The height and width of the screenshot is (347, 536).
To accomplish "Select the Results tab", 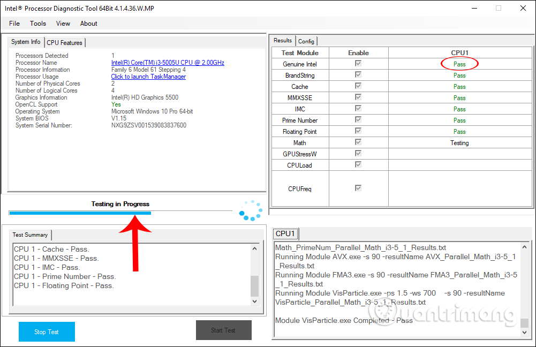I will tap(283, 40).
